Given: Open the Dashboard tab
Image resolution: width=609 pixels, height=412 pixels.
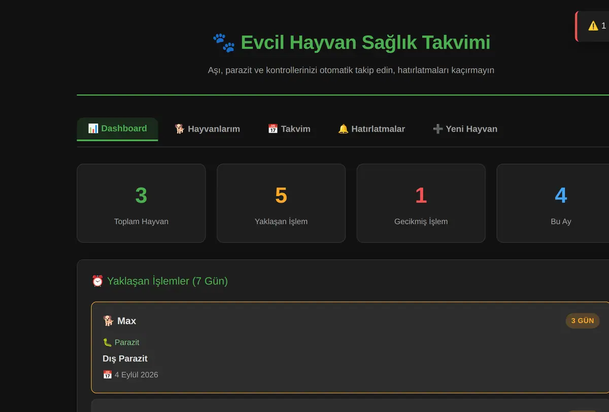Looking at the screenshot, I should click(x=117, y=129).
